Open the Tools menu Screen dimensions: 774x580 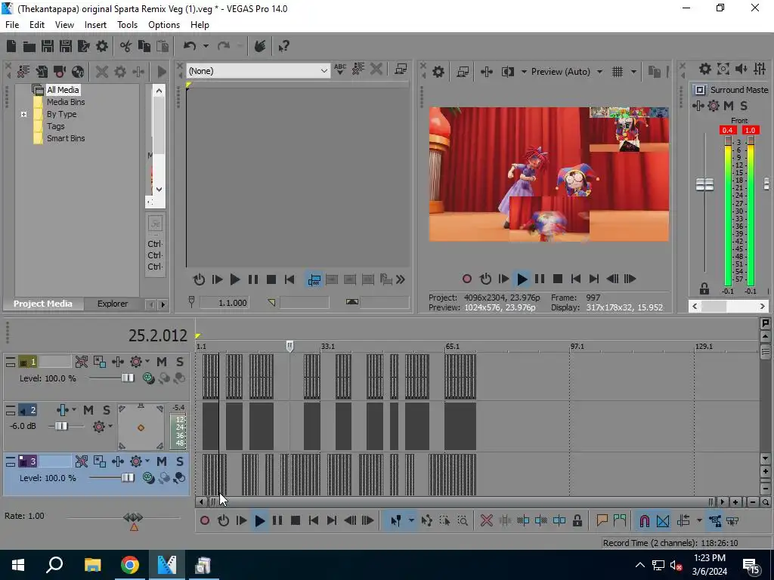pyautogui.click(x=127, y=25)
